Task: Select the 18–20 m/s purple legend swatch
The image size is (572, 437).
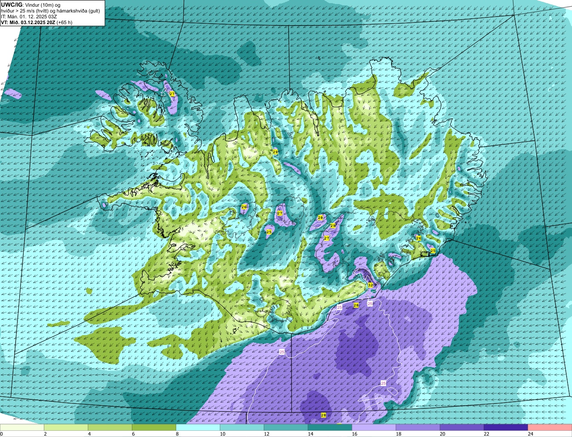Action: pos(418,427)
